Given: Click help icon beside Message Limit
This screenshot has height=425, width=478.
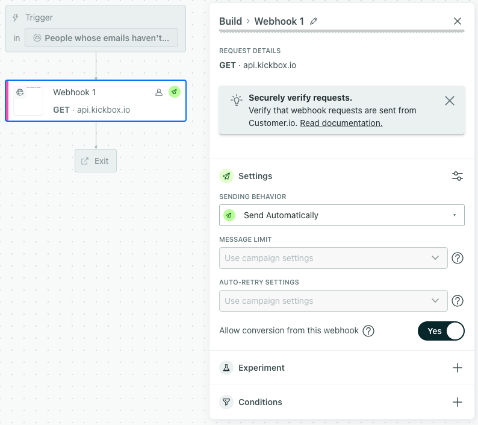Looking at the screenshot, I should [x=458, y=258].
